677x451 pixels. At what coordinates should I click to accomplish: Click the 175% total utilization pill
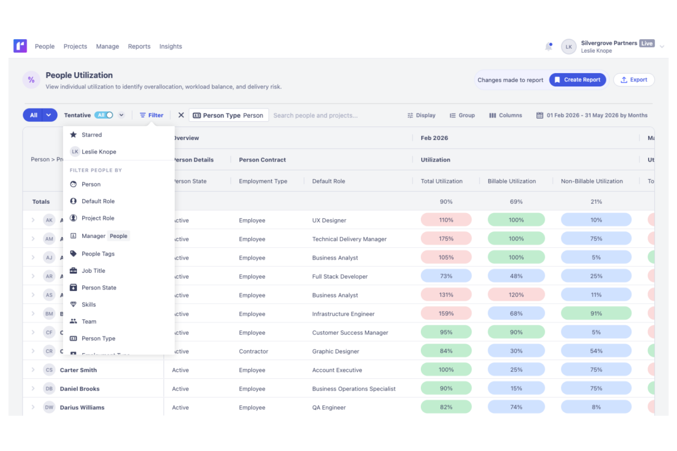pyautogui.click(x=446, y=239)
